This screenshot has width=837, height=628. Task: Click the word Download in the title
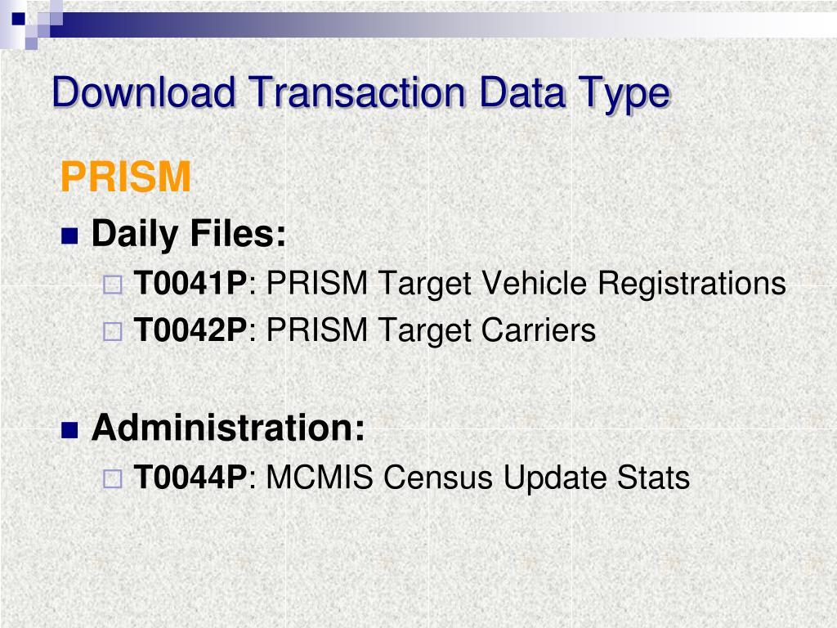point(144,92)
